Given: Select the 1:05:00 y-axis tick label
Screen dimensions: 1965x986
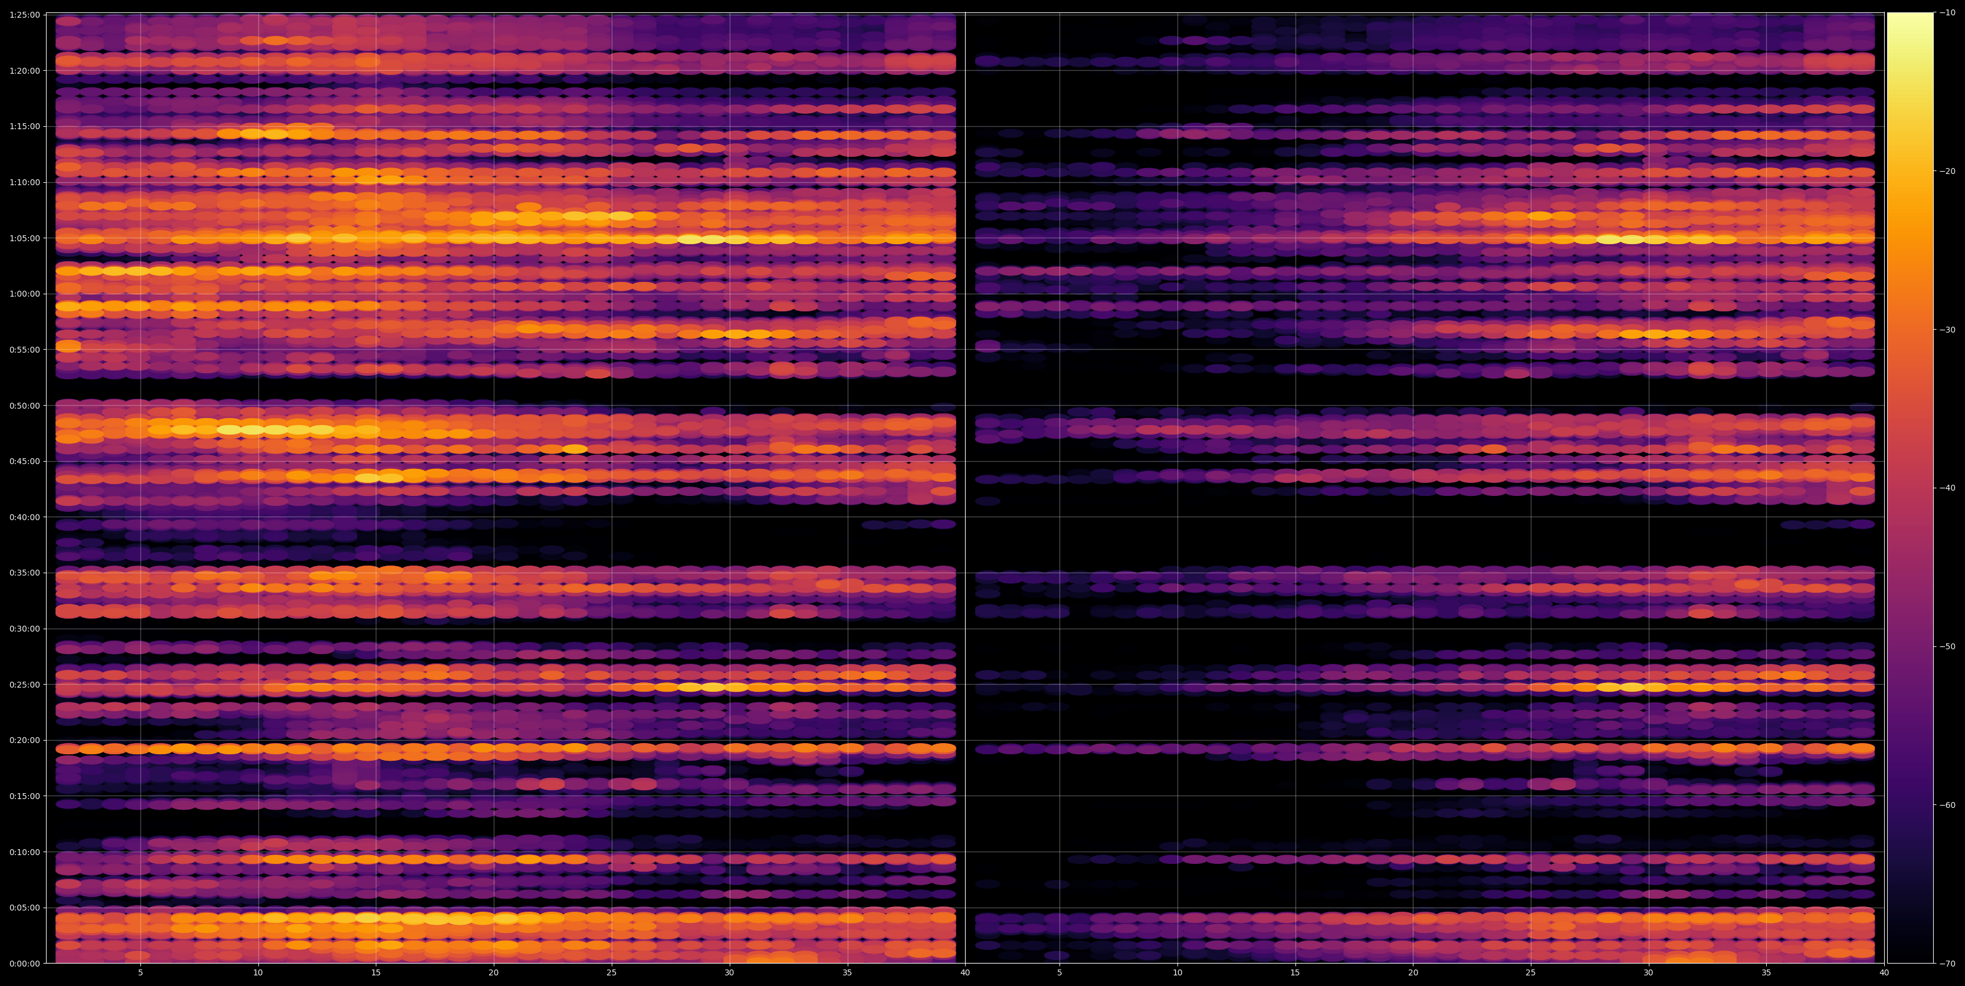Looking at the screenshot, I should [x=24, y=238].
